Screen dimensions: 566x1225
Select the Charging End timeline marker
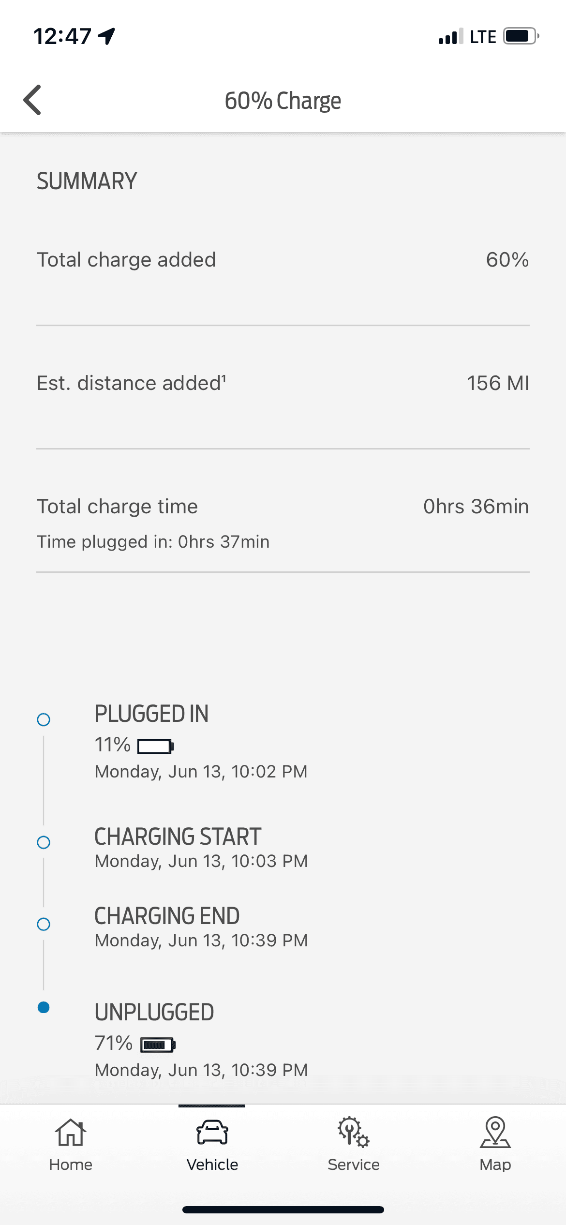[44, 924]
